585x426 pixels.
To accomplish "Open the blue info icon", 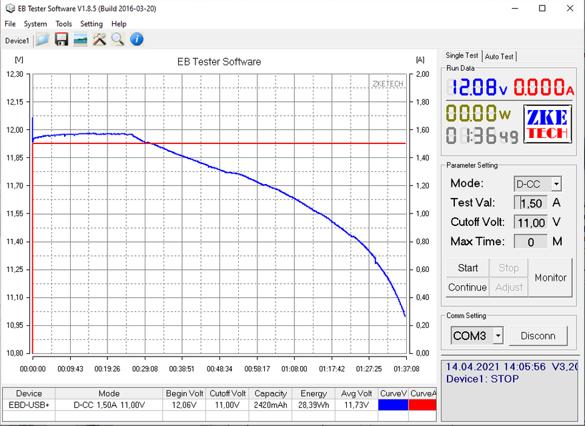I will pos(137,40).
